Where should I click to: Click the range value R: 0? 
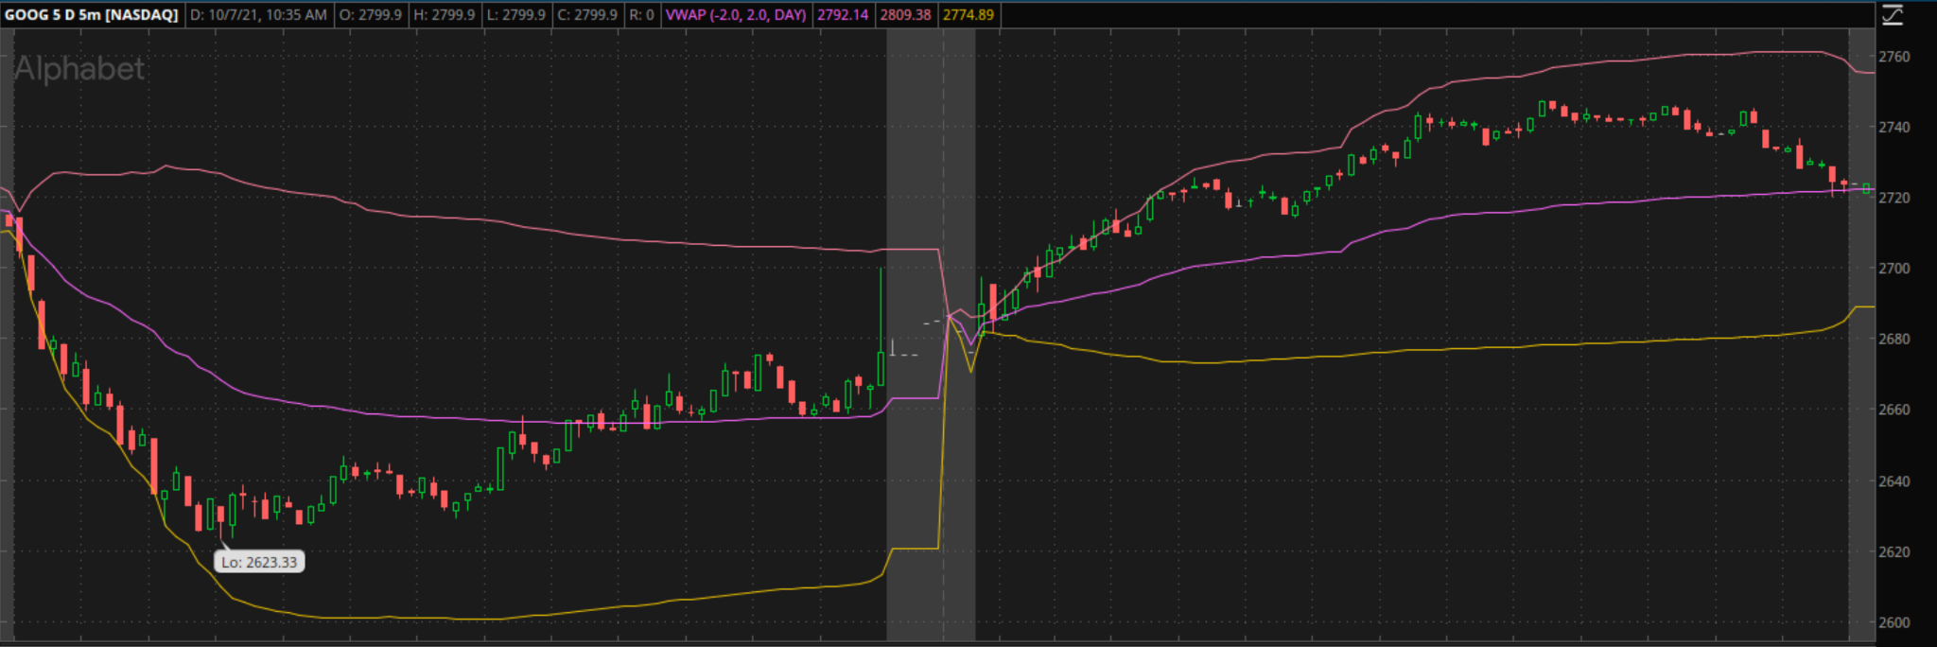click(x=642, y=15)
